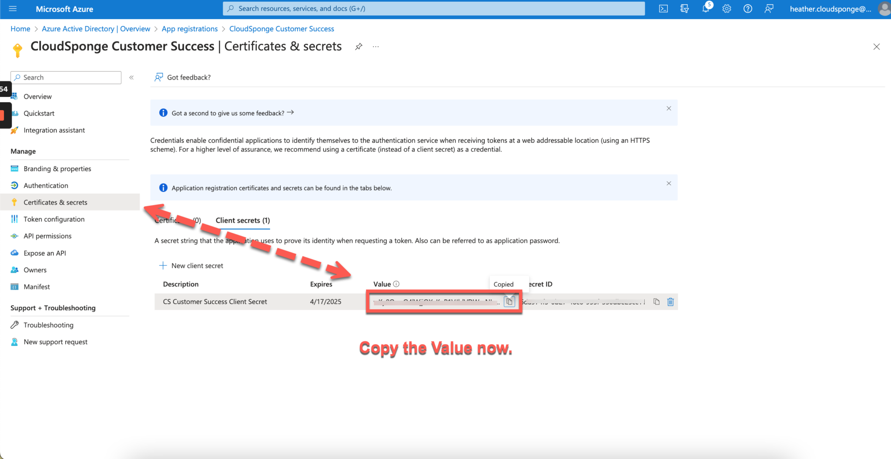This screenshot has width=891, height=459.
Task: Copy the Secret ID to clipboard
Action: point(657,302)
